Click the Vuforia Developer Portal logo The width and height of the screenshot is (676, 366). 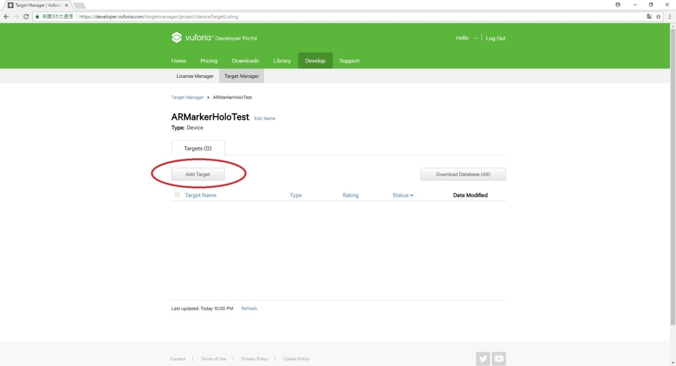(x=214, y=38)
